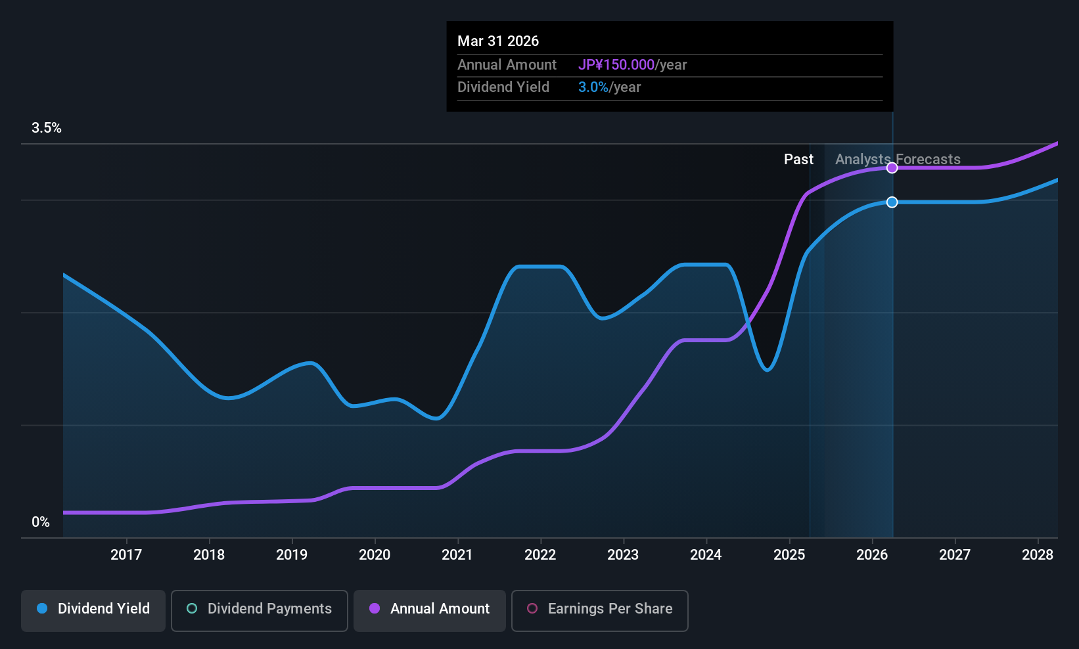Select the purple Annual Amount data point

[x=892, y=168]
